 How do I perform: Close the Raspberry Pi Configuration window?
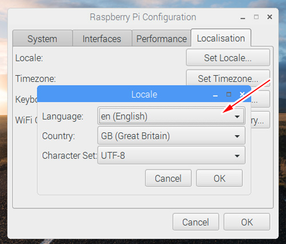click(269, 17)
